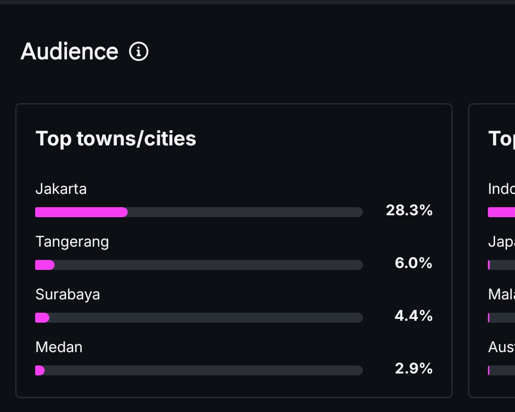
Task: Click the 6.0% Tangerang value
Action: click(413, 263)
